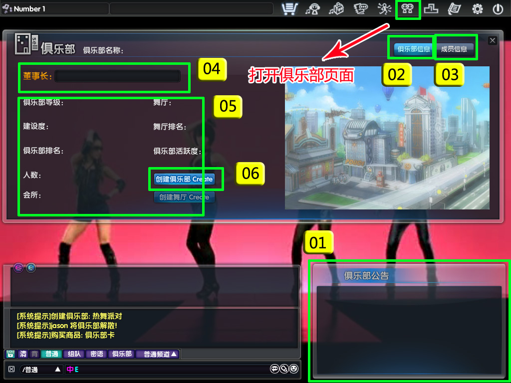Screen dimensions: 511x383
Task: Click the 创建俱乐部 Create button
Action: point(184,179)
